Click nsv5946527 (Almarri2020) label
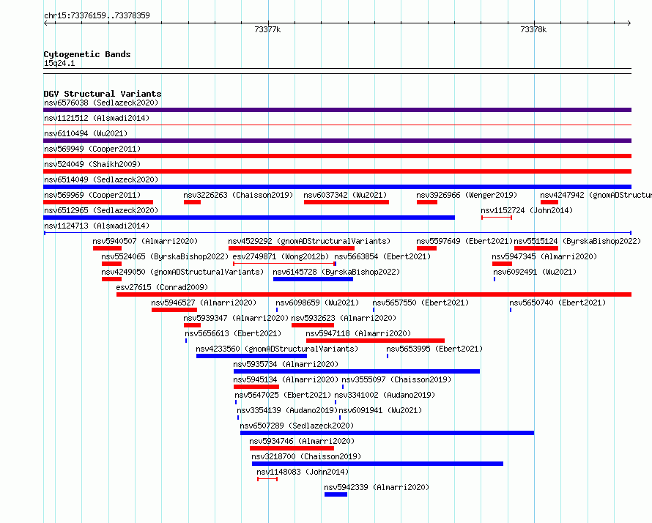 pos(204,303)
